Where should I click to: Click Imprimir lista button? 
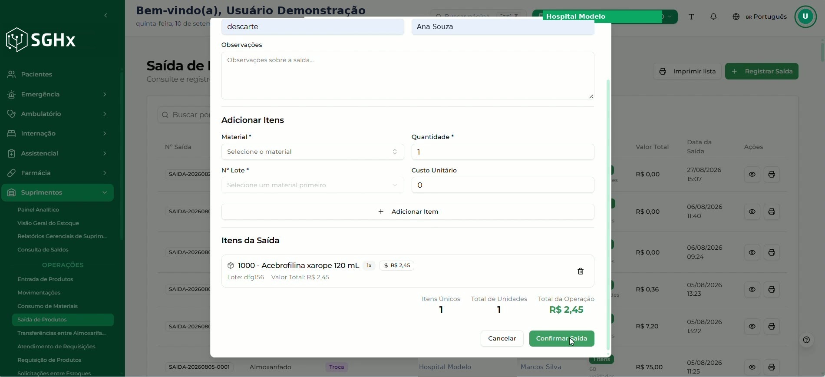[687, 71]
